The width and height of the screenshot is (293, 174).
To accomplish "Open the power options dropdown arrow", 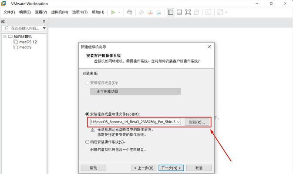I will [119, 12].
